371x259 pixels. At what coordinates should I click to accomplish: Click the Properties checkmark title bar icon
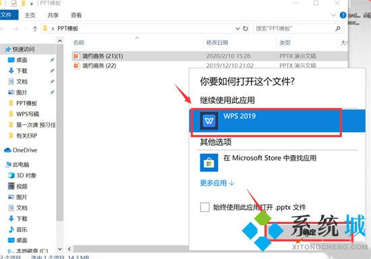click(x=13, y=3)
